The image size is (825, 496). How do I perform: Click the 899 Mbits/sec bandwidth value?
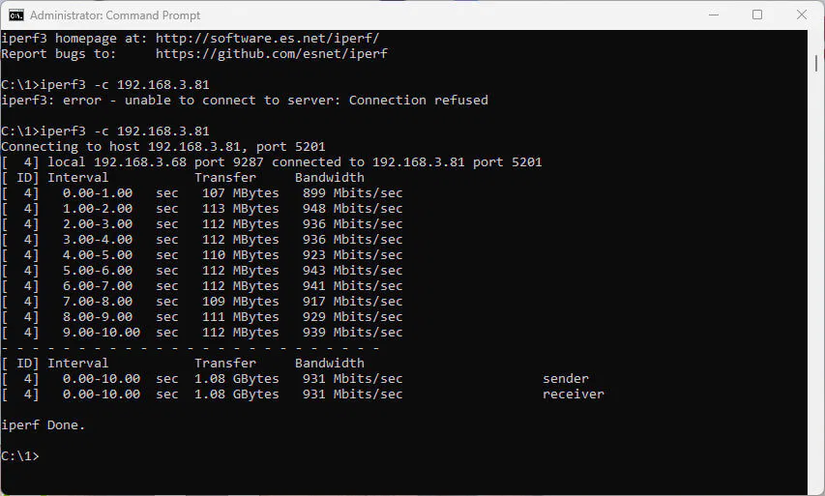pos(352,193)
